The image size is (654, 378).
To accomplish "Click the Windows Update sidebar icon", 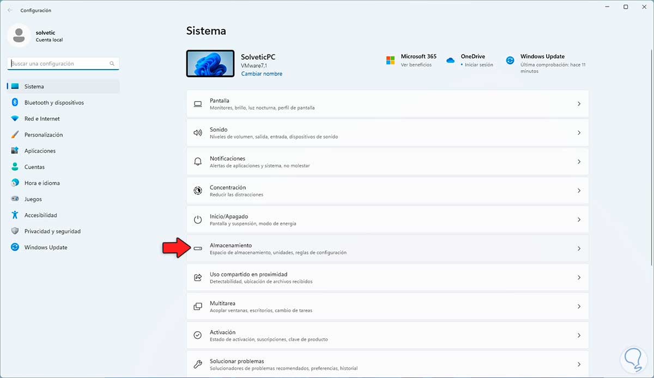I will click(x=15, y=247).
